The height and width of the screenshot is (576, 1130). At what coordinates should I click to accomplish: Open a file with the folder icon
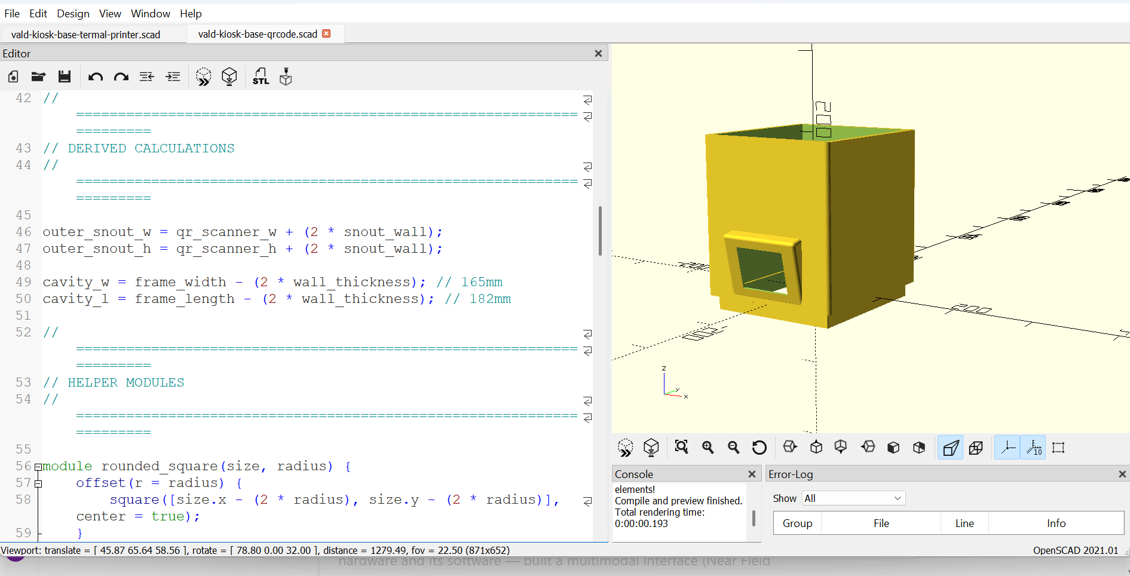point(38,76)
